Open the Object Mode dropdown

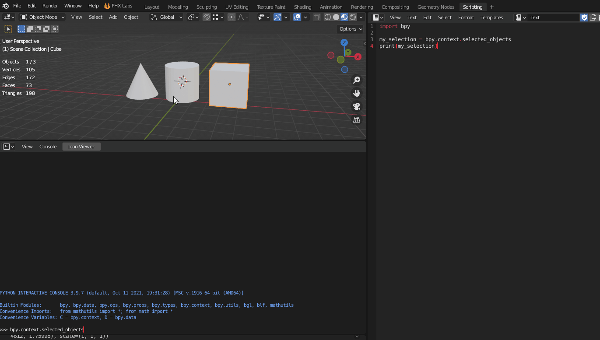pyautogui.click(x=42, y=17)
